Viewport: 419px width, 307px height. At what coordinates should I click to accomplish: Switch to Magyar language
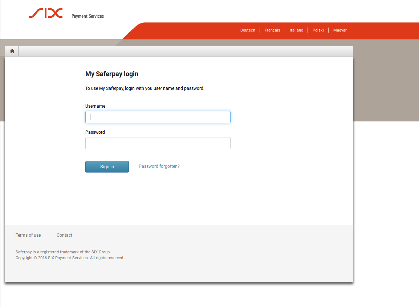pyautogui.click(x=340, y=30)
